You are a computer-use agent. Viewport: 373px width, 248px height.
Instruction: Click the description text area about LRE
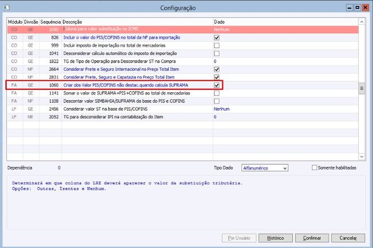pyautogui.click(x=186, y=202)
